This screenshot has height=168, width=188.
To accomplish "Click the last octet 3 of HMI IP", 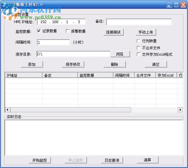I will point(79,22).
